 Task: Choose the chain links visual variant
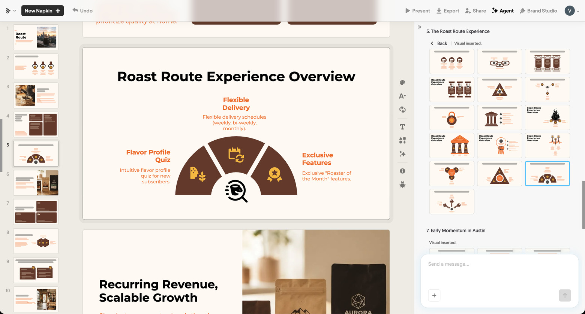(x=499, y=61)
